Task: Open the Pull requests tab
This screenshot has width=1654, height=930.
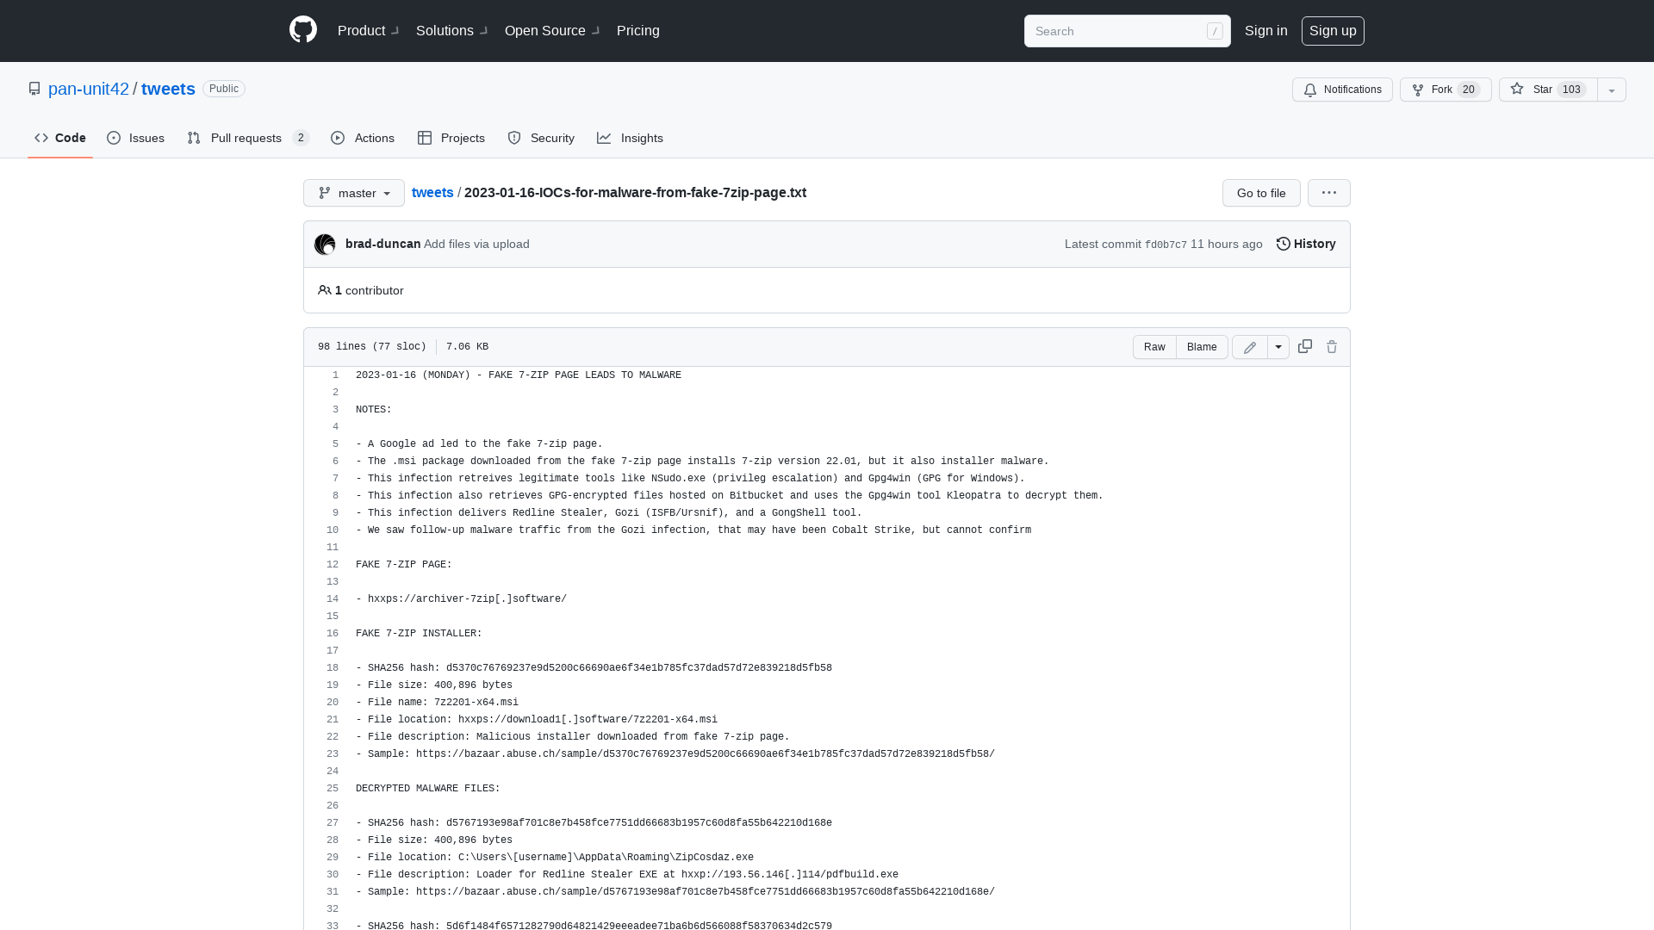Action: pos(246,138)
